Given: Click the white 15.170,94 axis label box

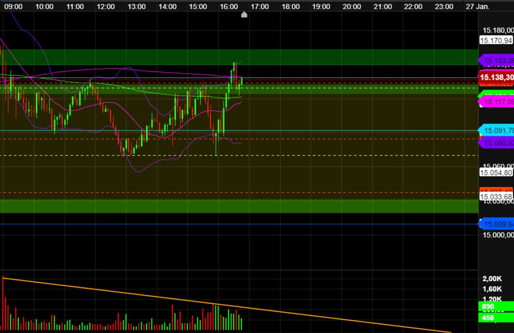Looking at the screenshot, I should click(x=496, y=40).
